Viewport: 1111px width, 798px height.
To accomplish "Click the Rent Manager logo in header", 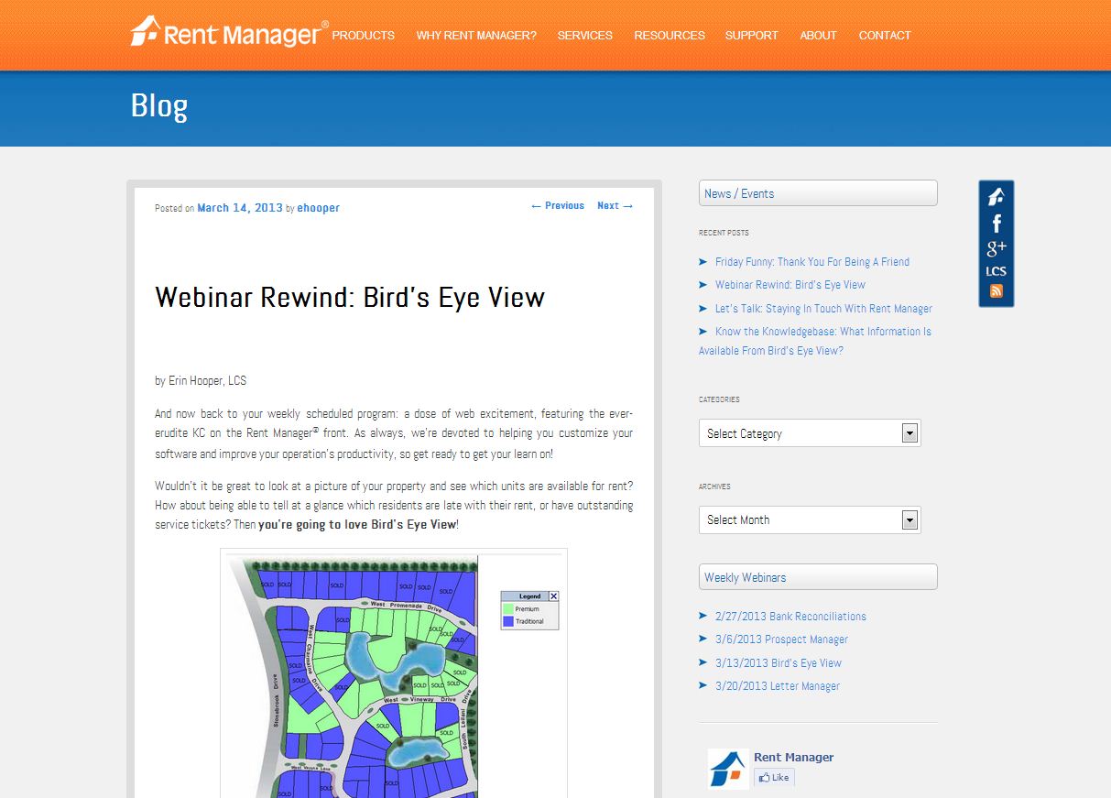I will [229, 31].
